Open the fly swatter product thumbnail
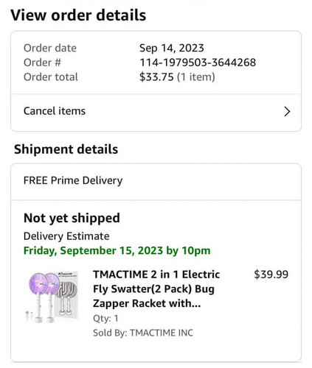312x368 pixels. 53,297
